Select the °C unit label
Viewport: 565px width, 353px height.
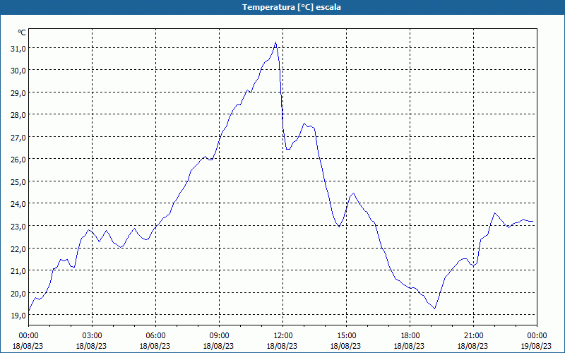pyautogui.click(x=22, y=32)
